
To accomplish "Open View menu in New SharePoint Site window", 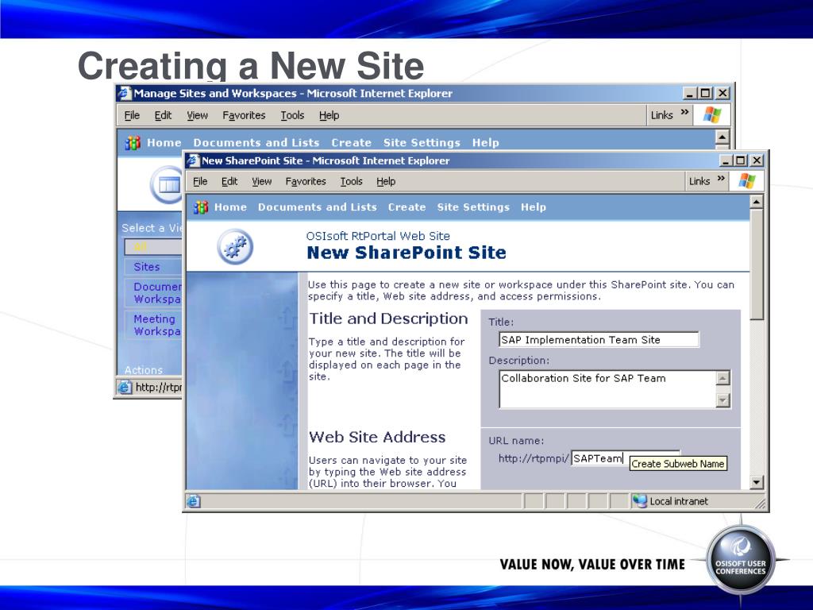I will 262,182.
